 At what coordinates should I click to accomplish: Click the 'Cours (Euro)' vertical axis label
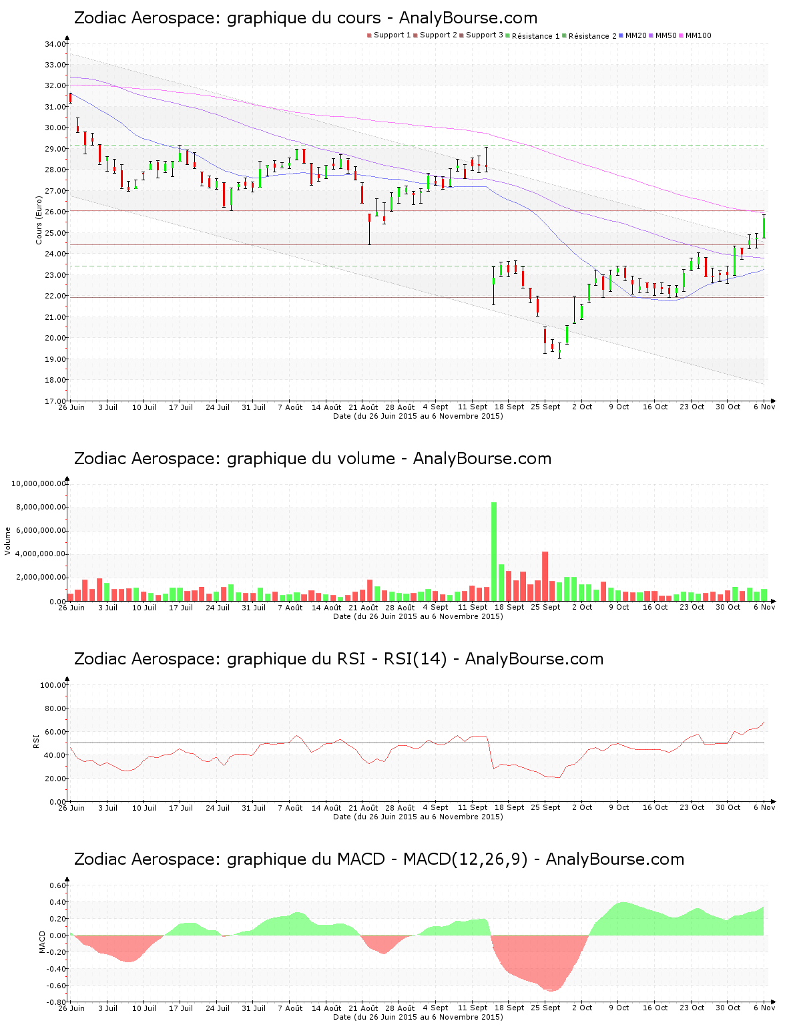39,220
